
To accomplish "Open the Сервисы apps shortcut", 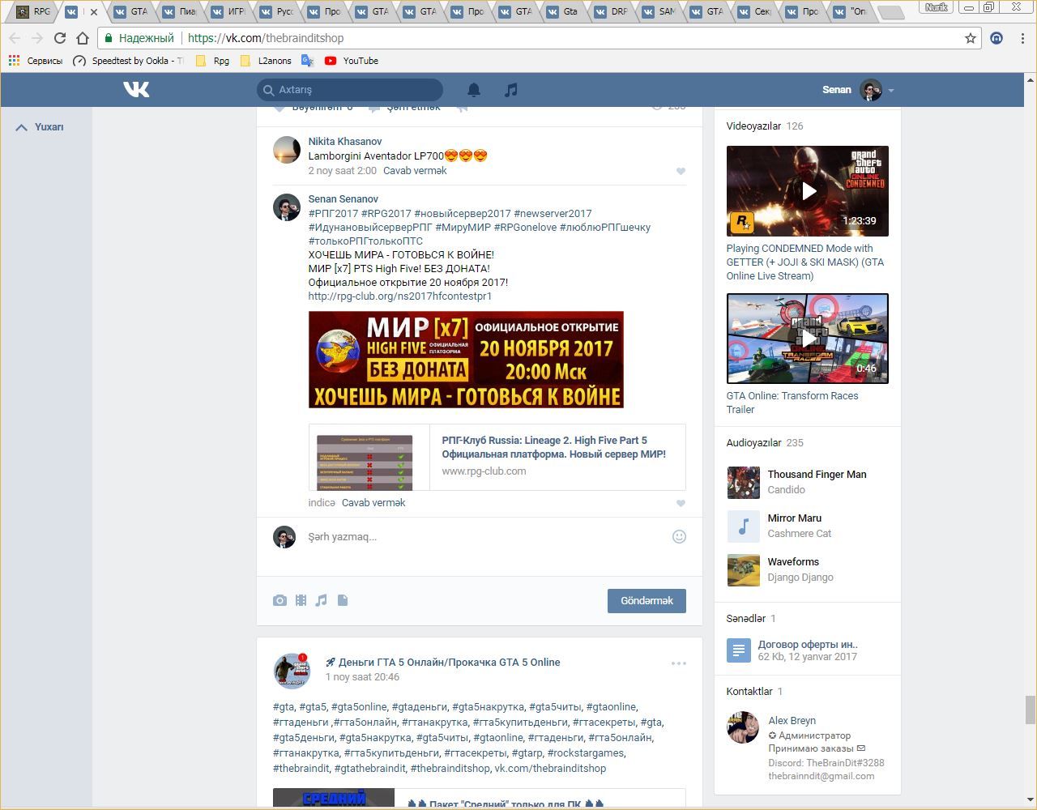I will pyautogui.click(x=35, y=61).
